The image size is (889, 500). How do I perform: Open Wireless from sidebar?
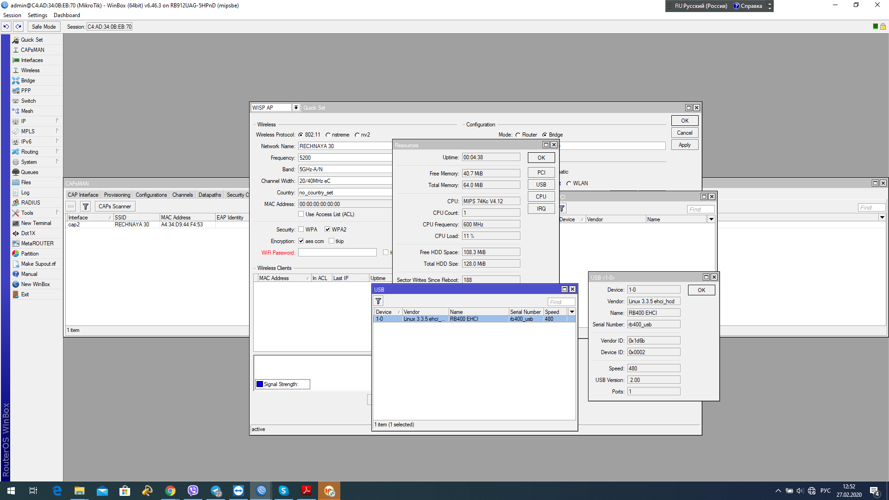point(30,70)
